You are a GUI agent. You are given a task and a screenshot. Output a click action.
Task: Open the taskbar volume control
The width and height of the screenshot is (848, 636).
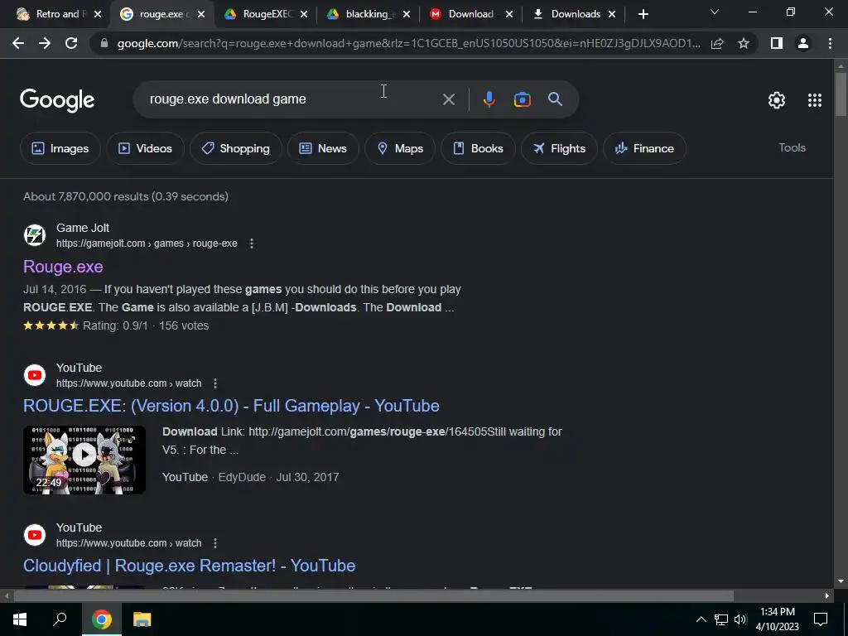pyautogui.click(x=740, y=619)
